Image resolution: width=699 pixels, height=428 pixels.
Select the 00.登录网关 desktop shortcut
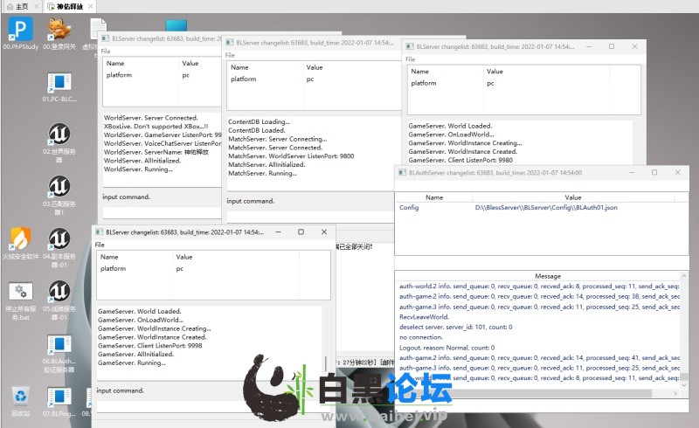pos(59,32)
